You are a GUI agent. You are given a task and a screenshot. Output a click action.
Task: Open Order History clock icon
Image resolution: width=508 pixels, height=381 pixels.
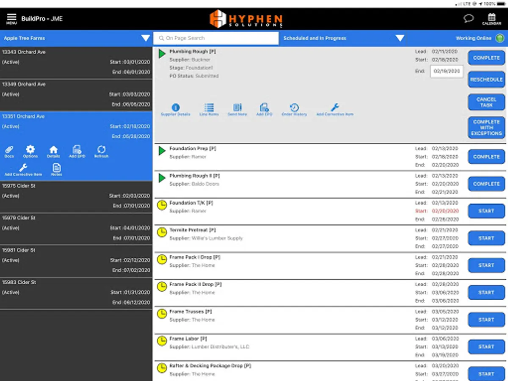[294, 109]
